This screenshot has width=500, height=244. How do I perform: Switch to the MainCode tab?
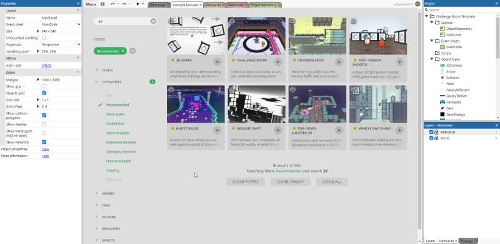(236, 5)
